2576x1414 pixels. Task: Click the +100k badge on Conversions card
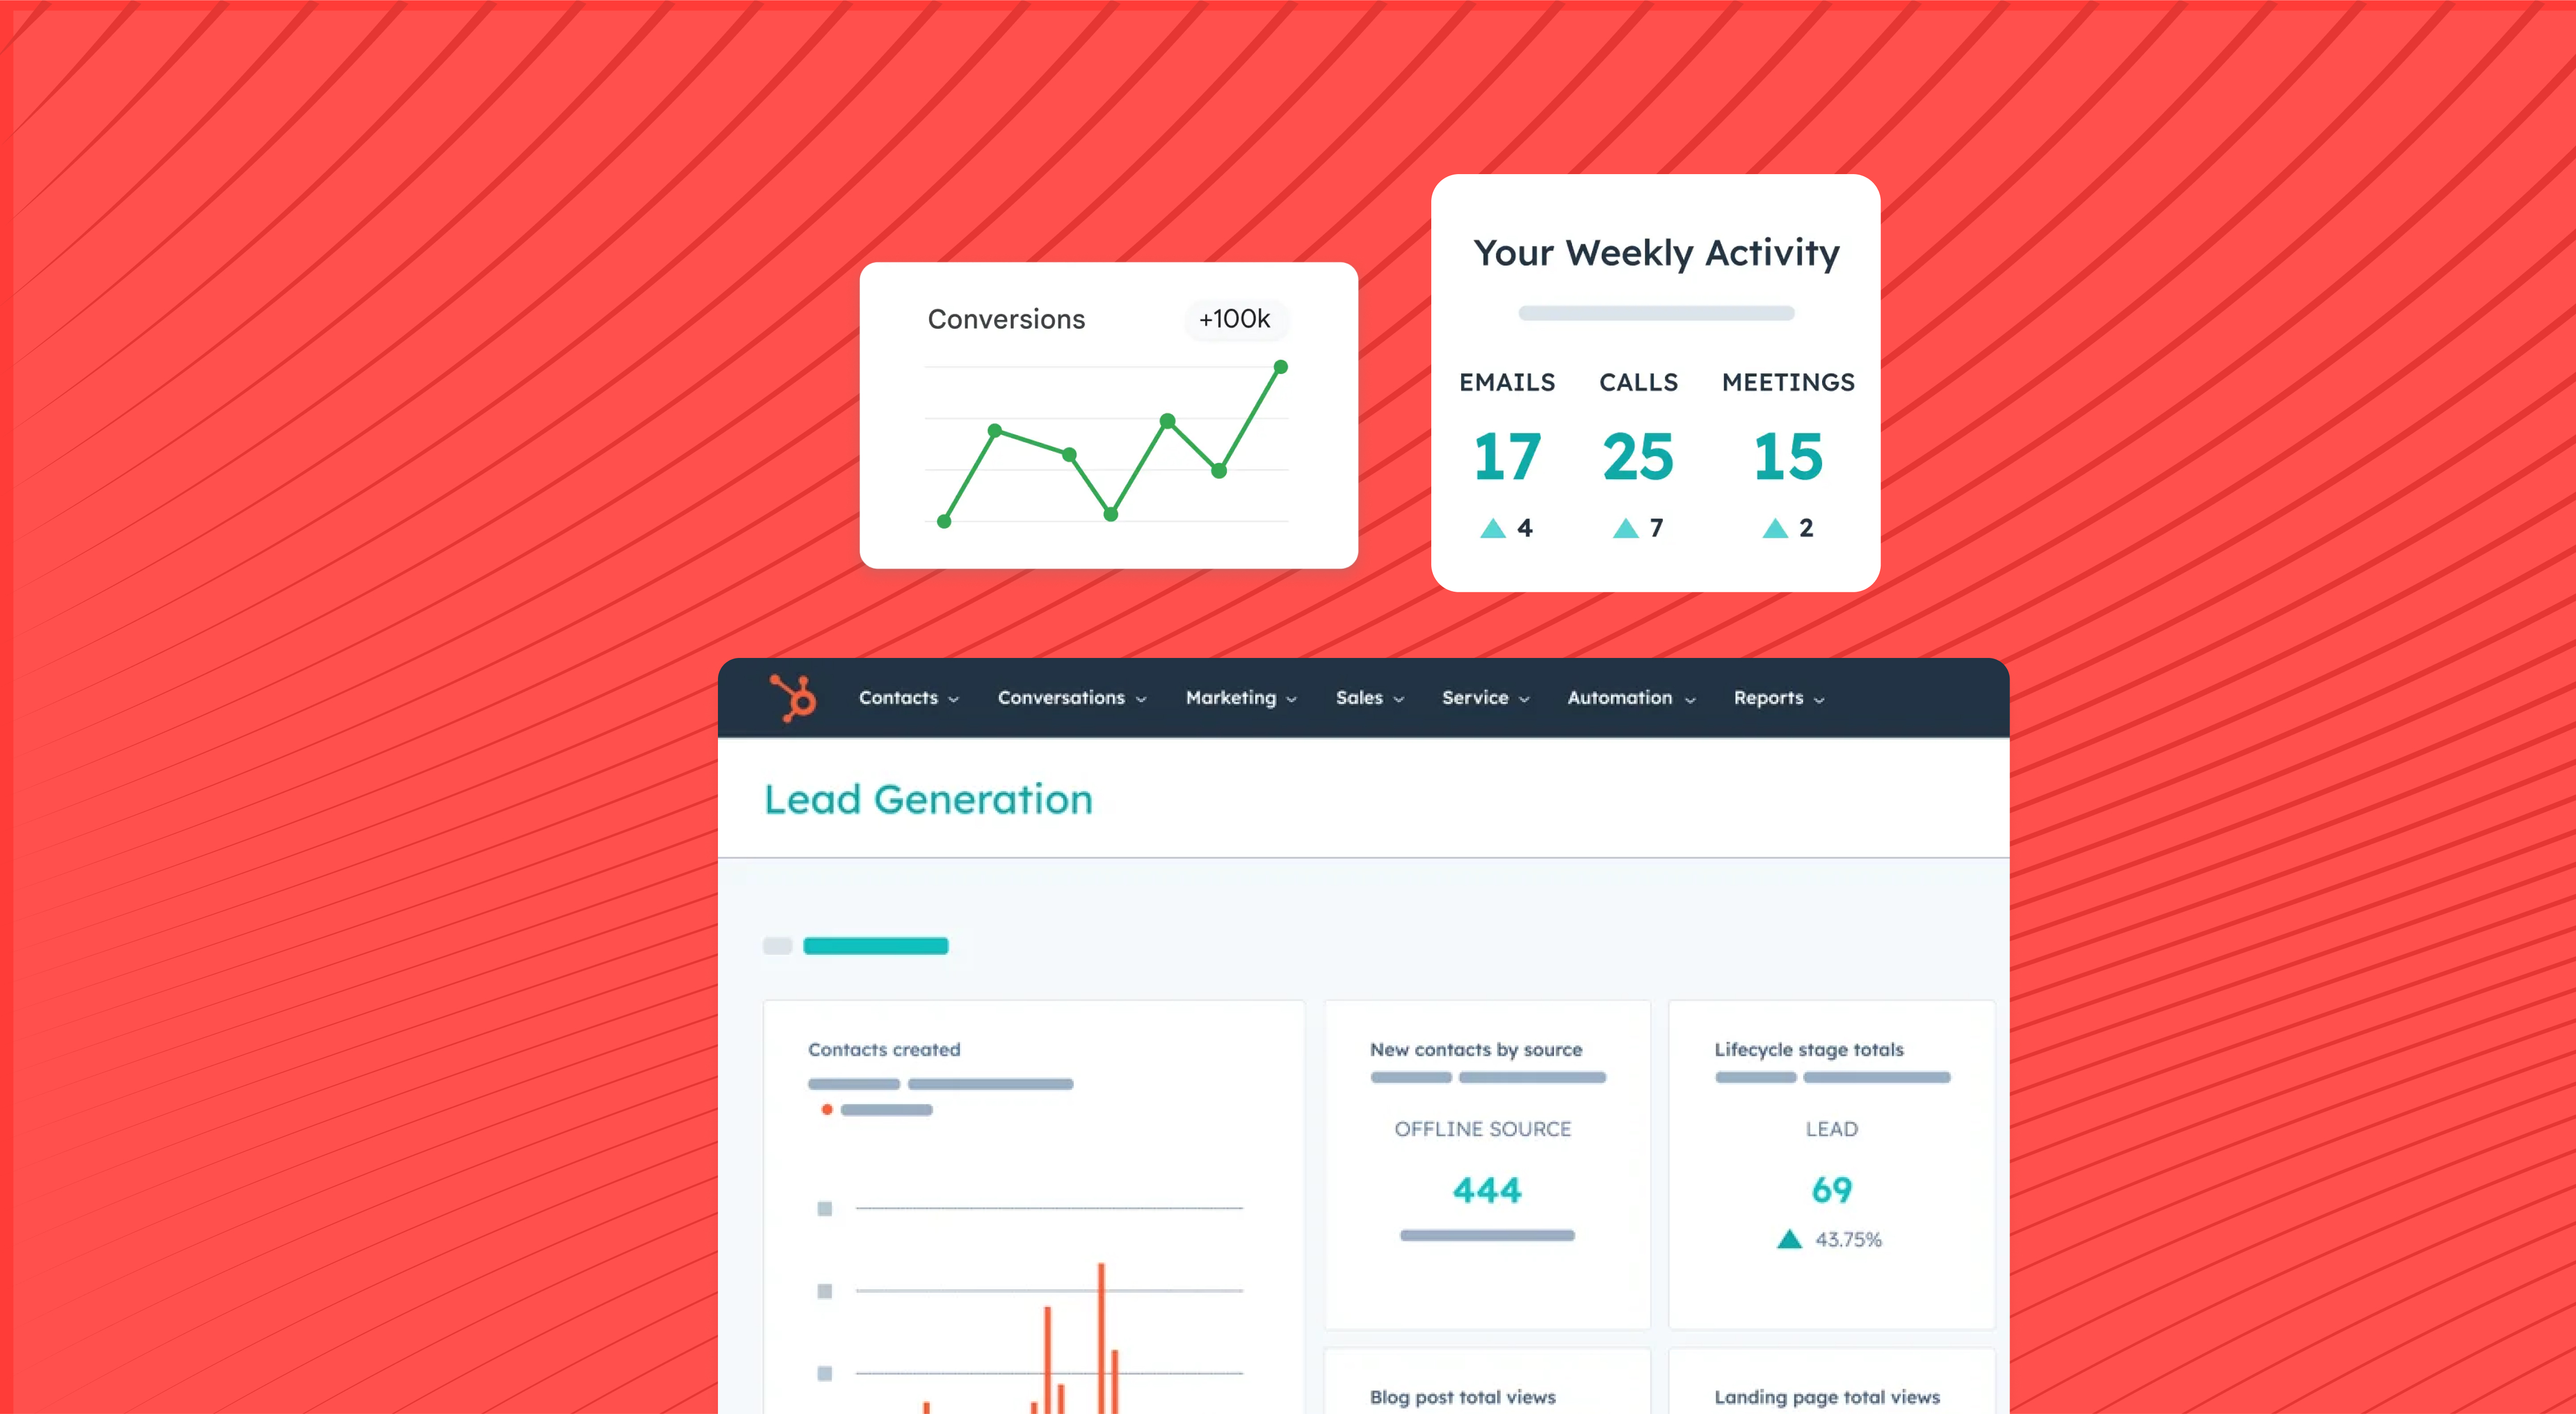(1234, 319)
